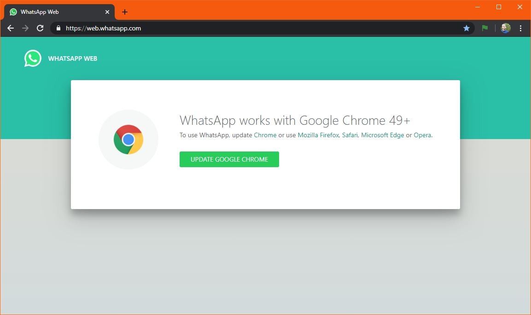This screenshot has width=531, height=315.
Task: Click the flag extension icon
Action: (x=484, y=28)
